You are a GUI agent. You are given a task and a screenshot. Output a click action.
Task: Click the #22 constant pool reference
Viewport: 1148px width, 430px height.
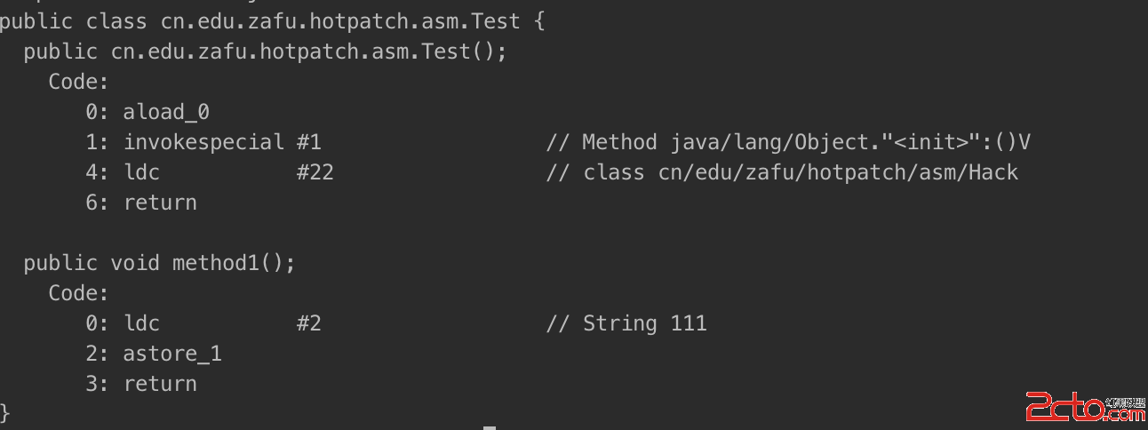pyautogui.click(x=315, y=172)
